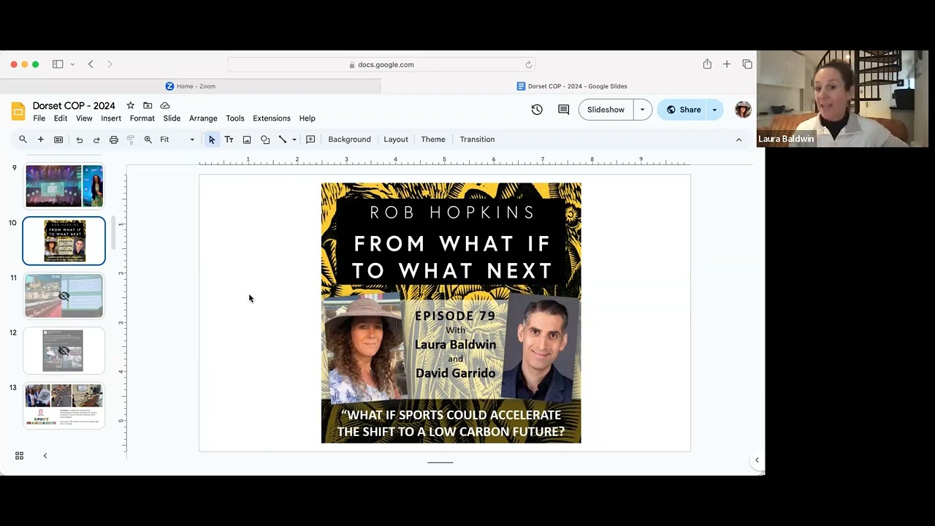The width and height of the screenshot is (935, 526).
Task: Start the Slideshow
Action: click(606, 110)
